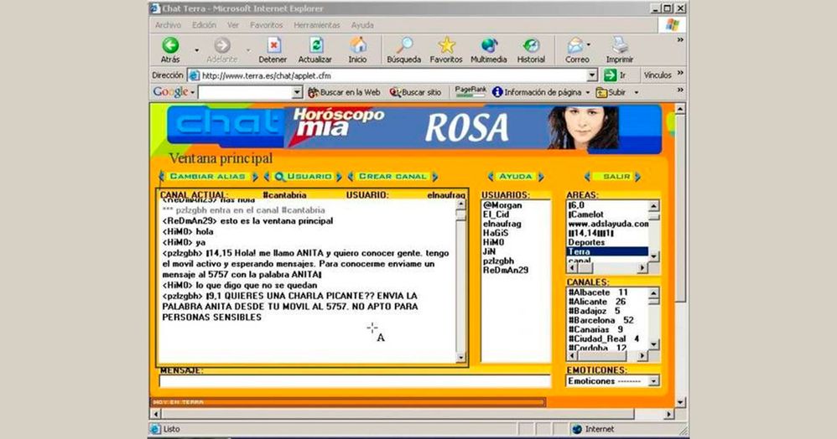
Task: Select #Barcelona channel in Canales list
Action: 599,320
